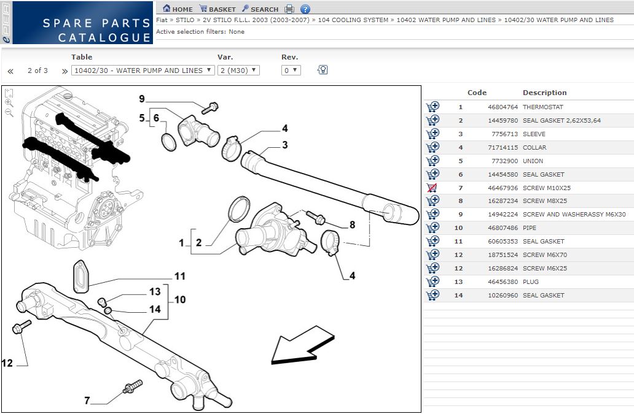Click 104 COOLING SYSTEM breadcrumb
The height and width of the screenshot is (414, 634).
[x=353, y=20]
